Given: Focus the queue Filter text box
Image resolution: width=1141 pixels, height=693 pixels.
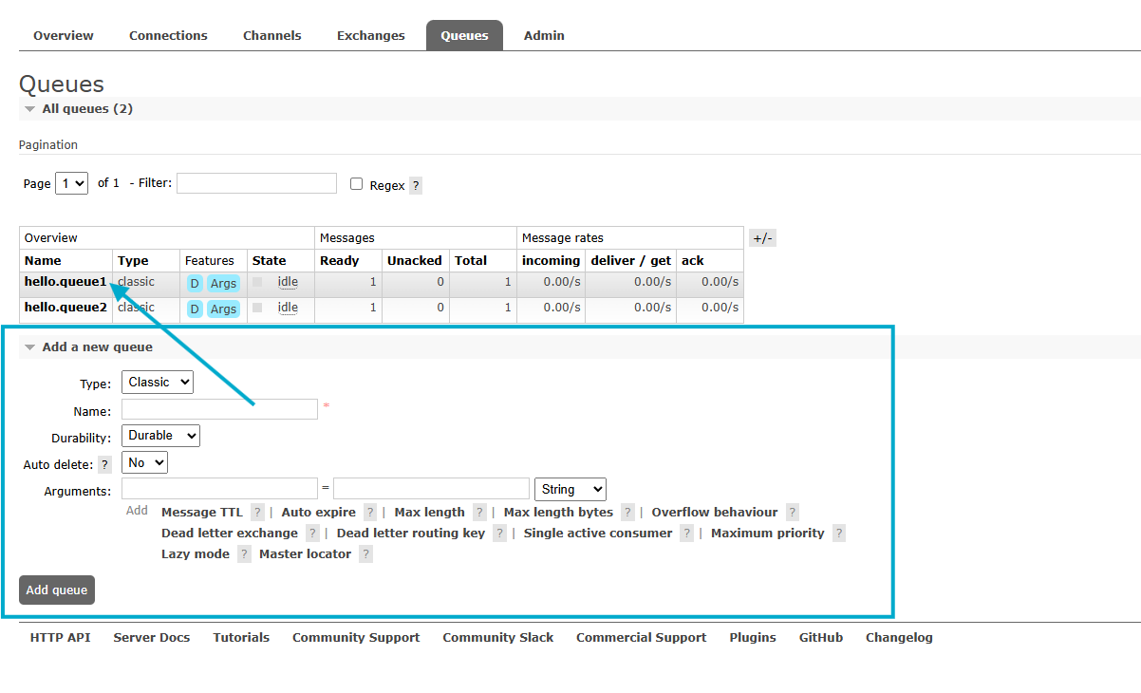Looking at the screenshot, I should tap(256, 183).
